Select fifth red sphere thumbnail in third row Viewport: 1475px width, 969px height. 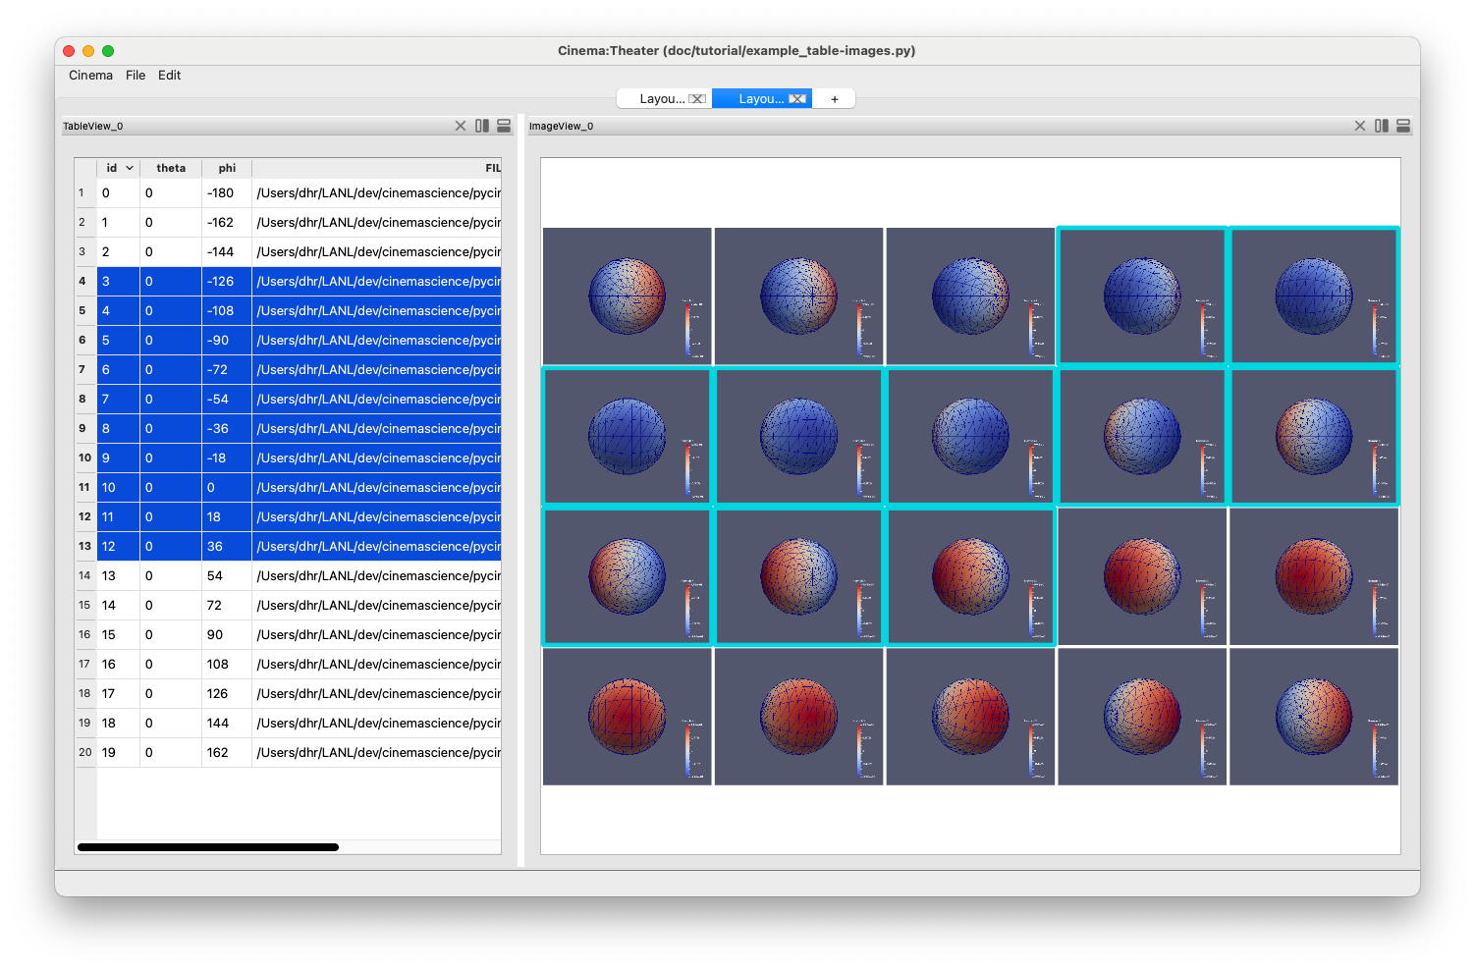(x=1314, y=576)
